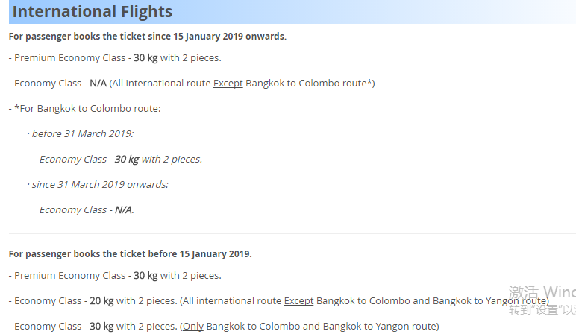Click the italic 'Economy Class - 30 kg with 2 pieces' line

(121, 160)
